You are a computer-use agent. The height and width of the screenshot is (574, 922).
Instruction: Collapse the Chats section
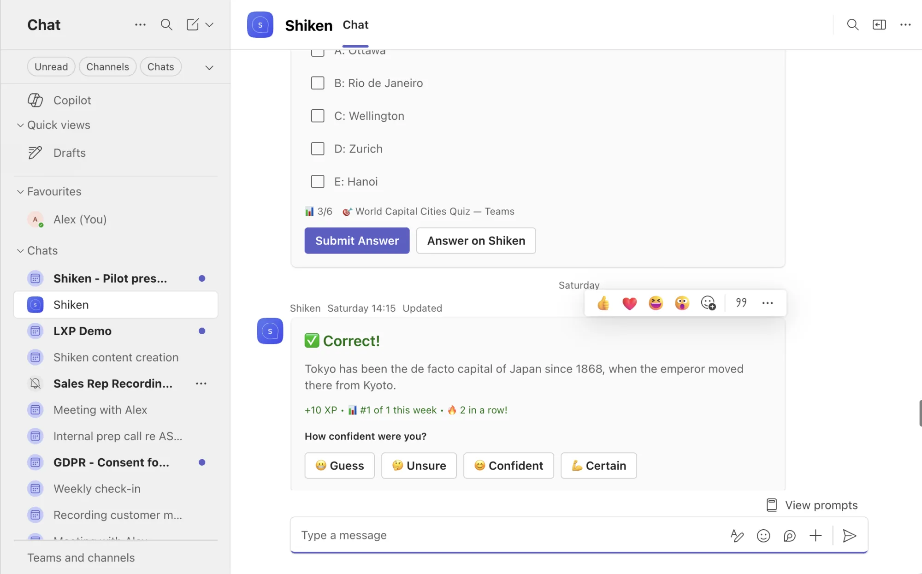point(20,250)
